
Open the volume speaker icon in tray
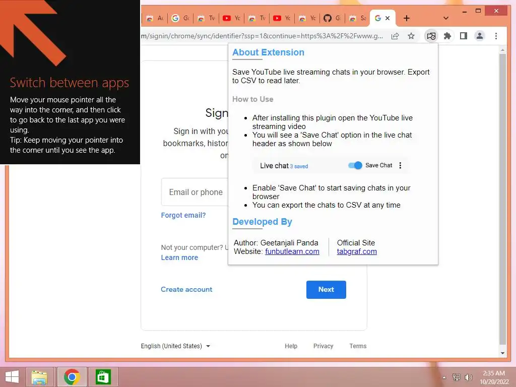click(x=468, y=377)
